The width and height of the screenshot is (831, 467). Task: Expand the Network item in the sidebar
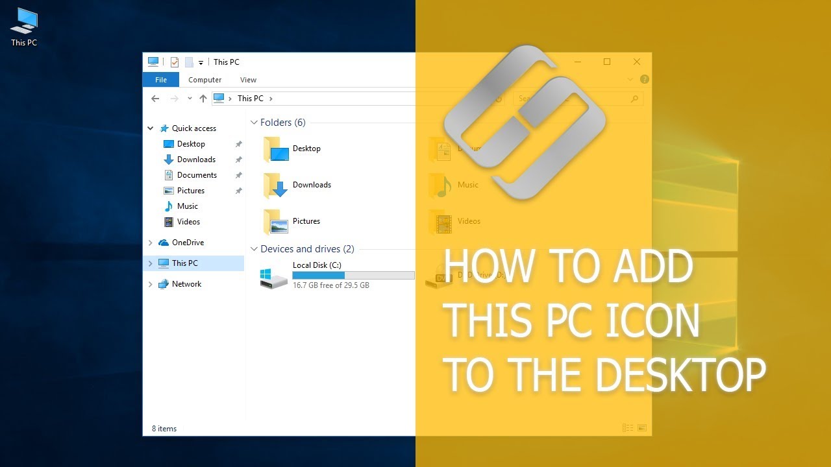[150, 284]
